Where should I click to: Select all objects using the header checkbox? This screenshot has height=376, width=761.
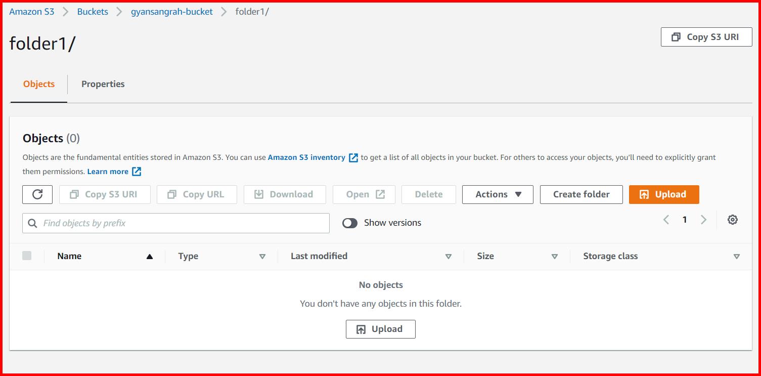click(27, 256)
